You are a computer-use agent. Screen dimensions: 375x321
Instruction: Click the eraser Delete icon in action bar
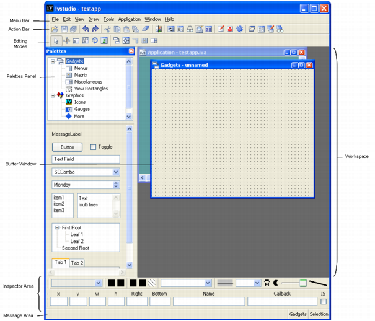(x=145, y=29)
